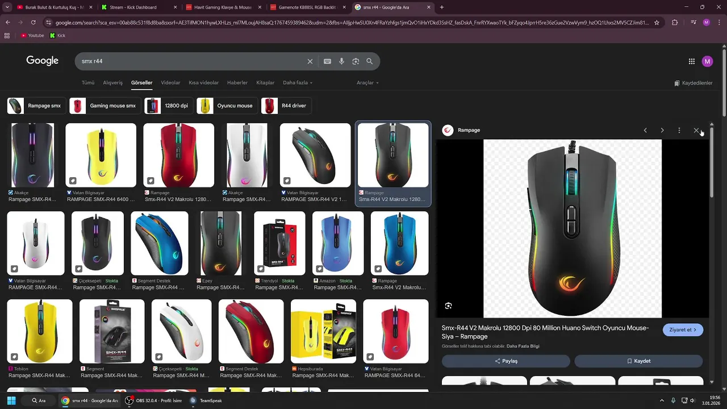Open Chrome extensions puzzle icon

(x=675, y=23)
